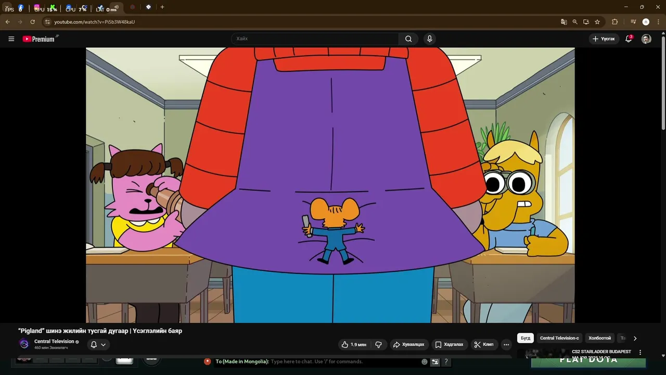The image size is (666, 375).
Task: Open the Chrome profile avatar in toolbar
Action: click(x=646, y=22)
